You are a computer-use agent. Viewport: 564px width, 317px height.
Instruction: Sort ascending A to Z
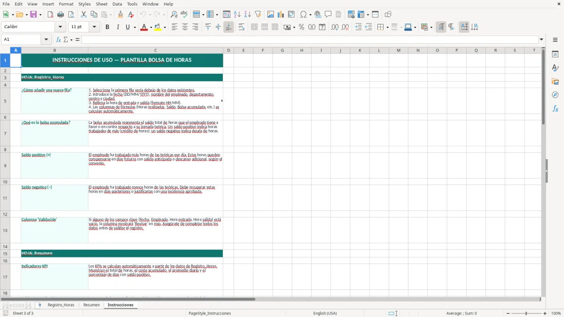coord(237,15)
